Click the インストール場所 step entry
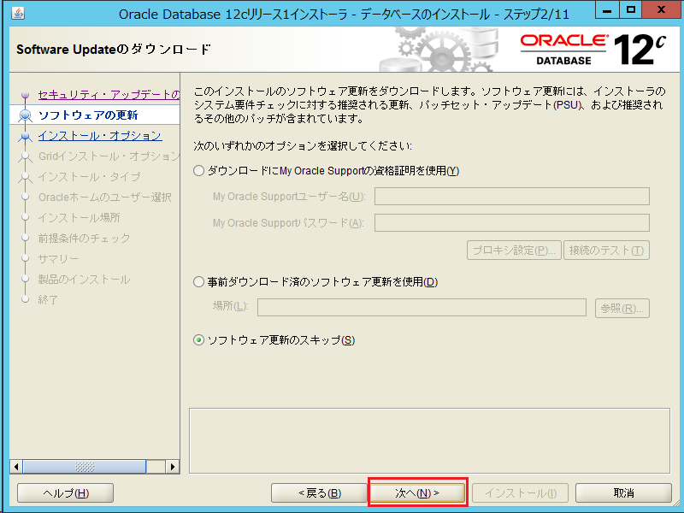 pyautogui.click(x=79, y=217)
